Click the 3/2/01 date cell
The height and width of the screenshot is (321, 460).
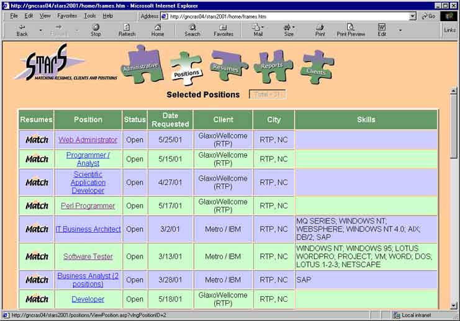click(170, 229)
